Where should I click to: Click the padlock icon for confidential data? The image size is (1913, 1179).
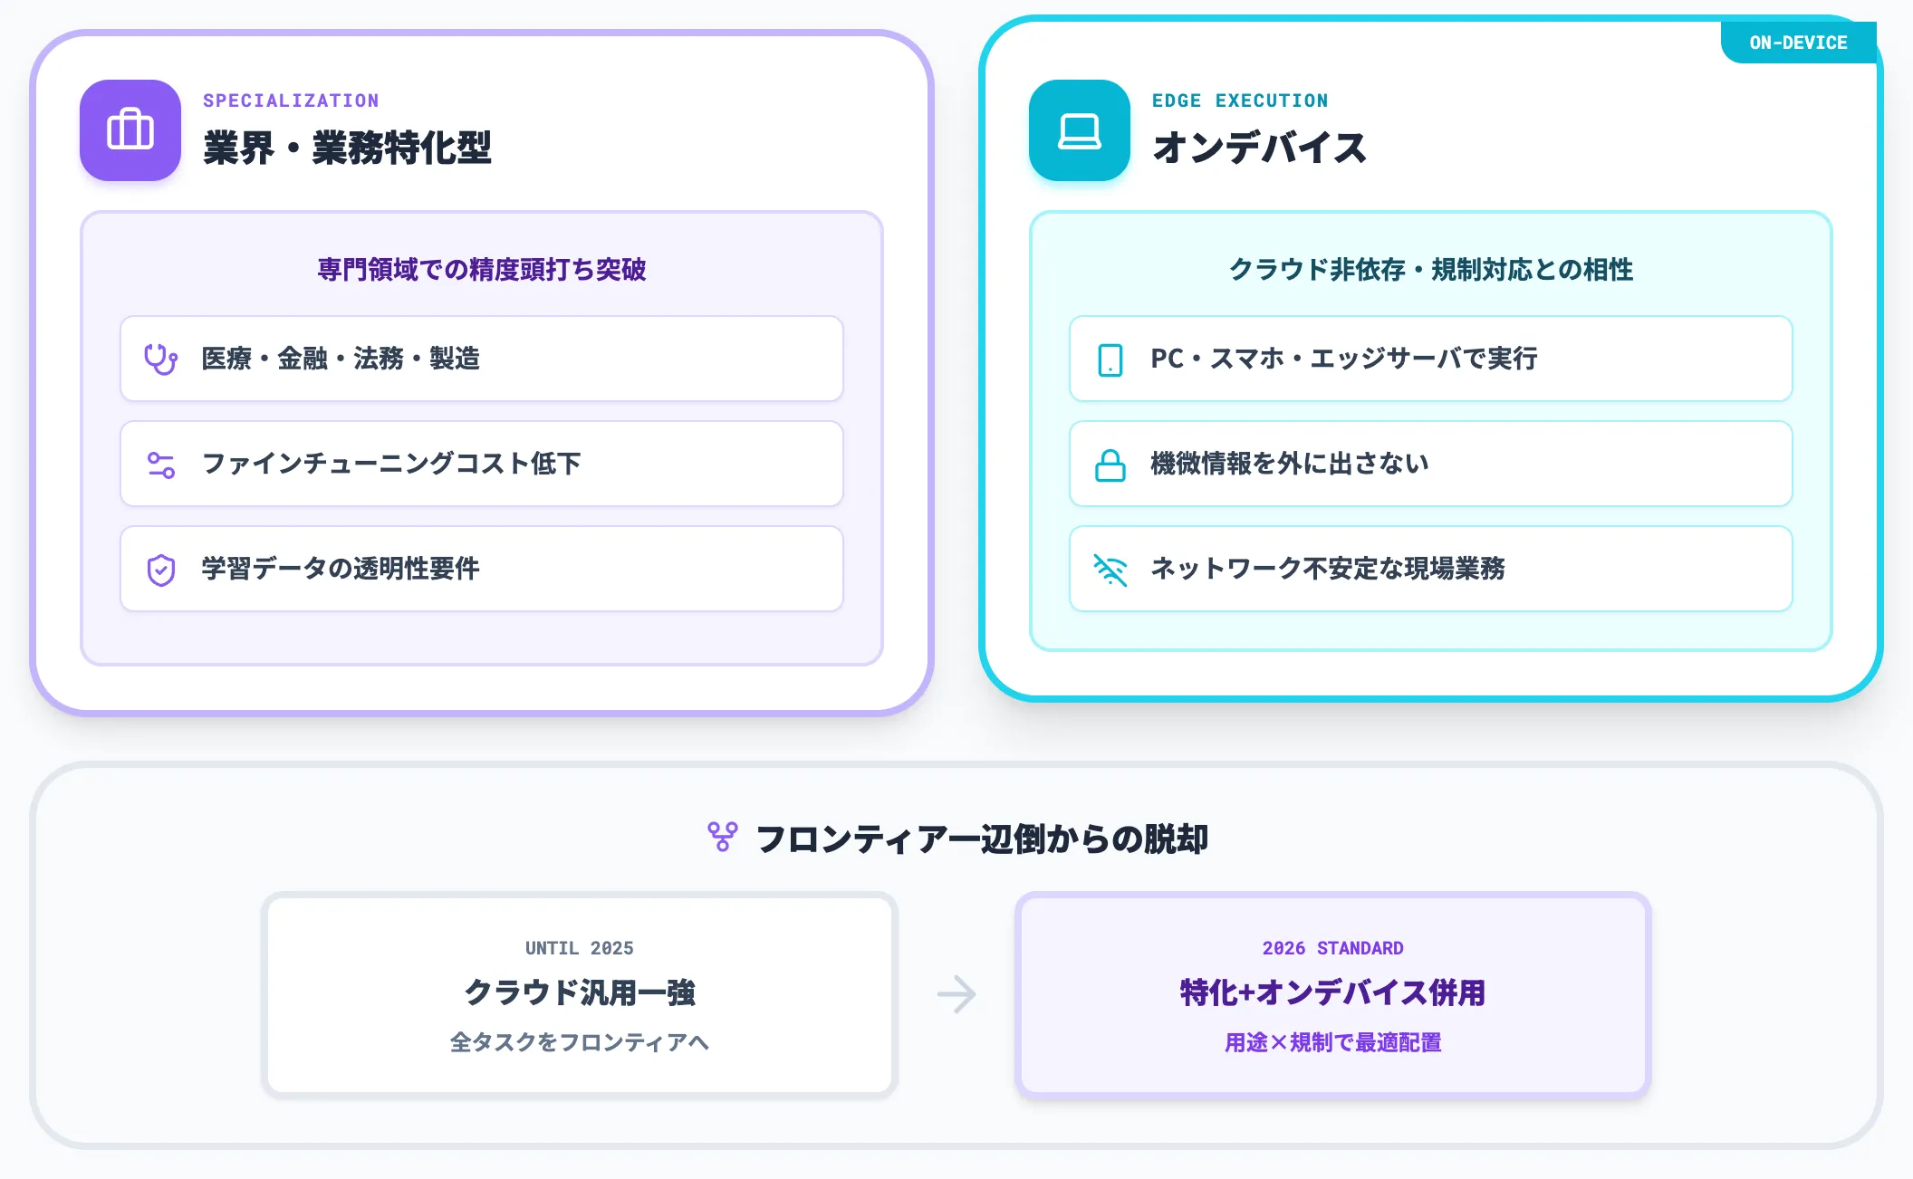tap(1110, 465)
